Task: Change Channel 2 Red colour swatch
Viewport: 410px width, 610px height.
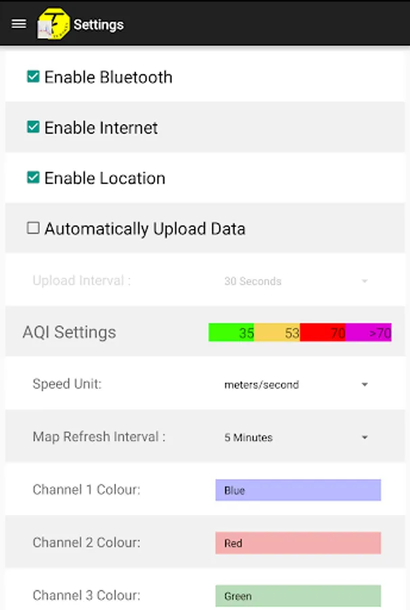Action: coord(298,543)
